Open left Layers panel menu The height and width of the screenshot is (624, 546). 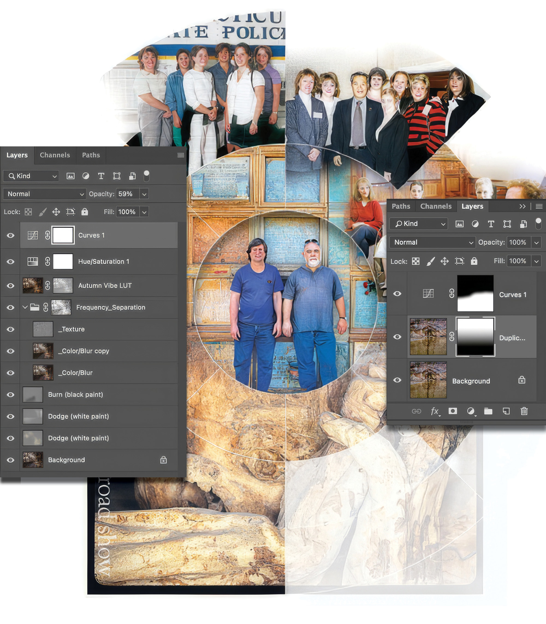click(x=181, y=155)
